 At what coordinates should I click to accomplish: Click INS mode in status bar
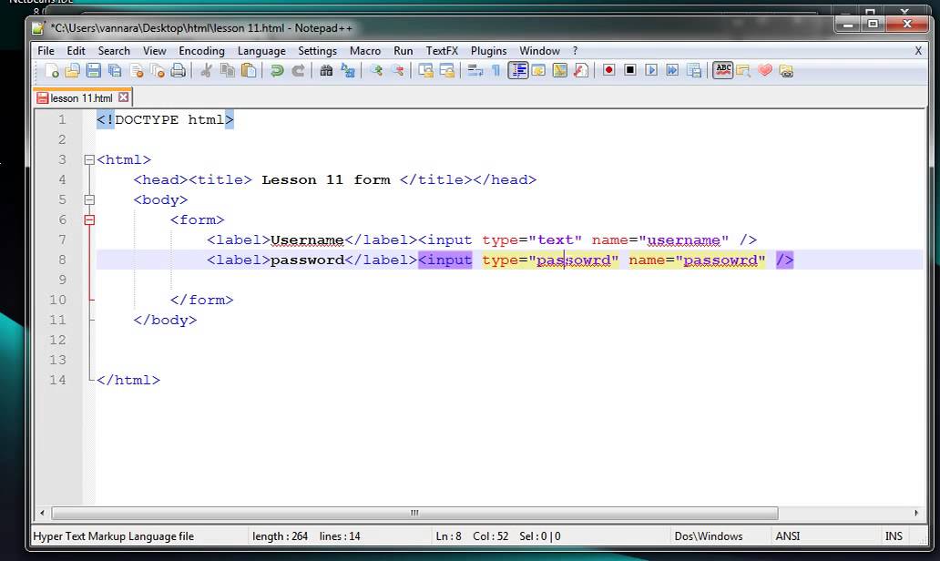(894, 536)
